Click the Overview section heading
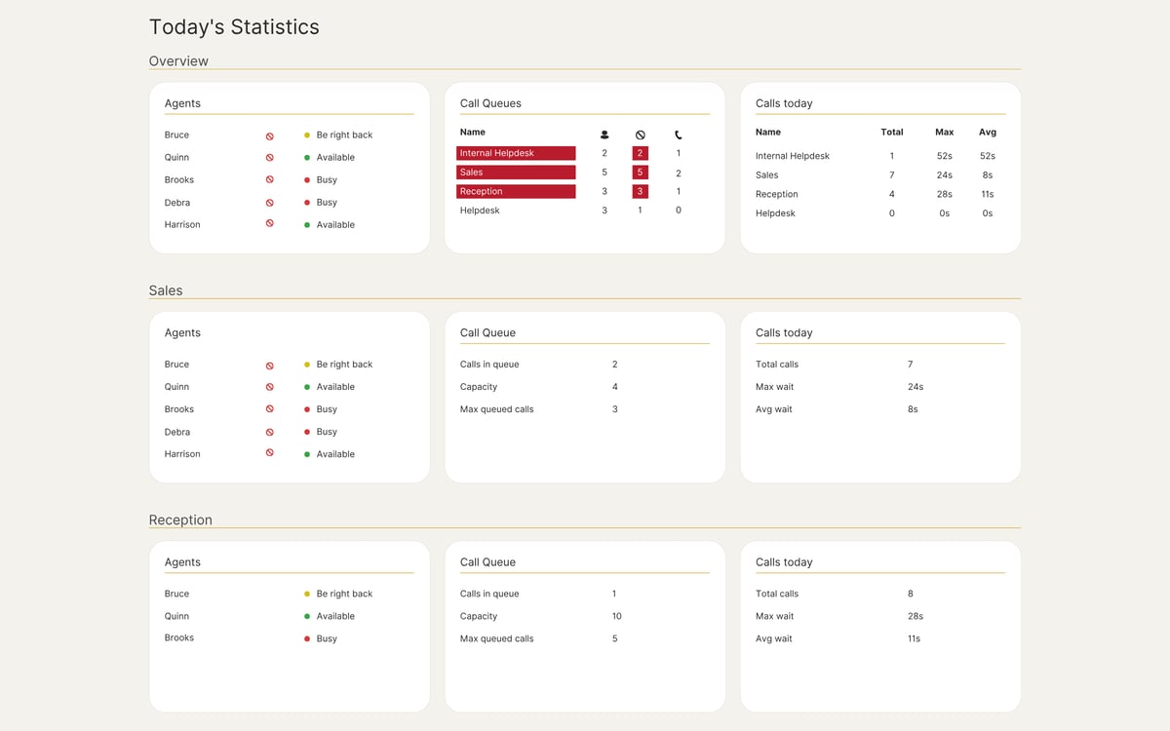The height and width of the screenshot is (731, 1170). (x=178, y=60)
